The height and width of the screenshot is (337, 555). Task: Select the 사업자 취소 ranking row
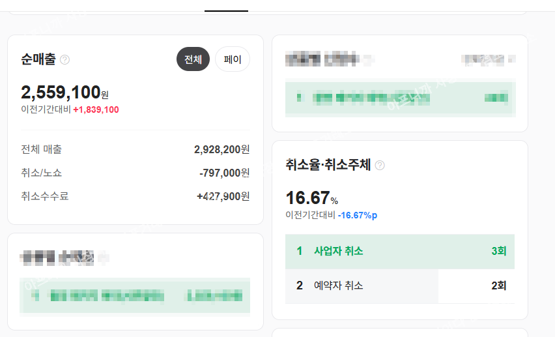(x=400, y=251)
